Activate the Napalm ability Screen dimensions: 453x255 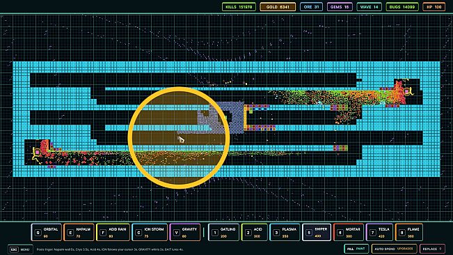coord(79,232)
